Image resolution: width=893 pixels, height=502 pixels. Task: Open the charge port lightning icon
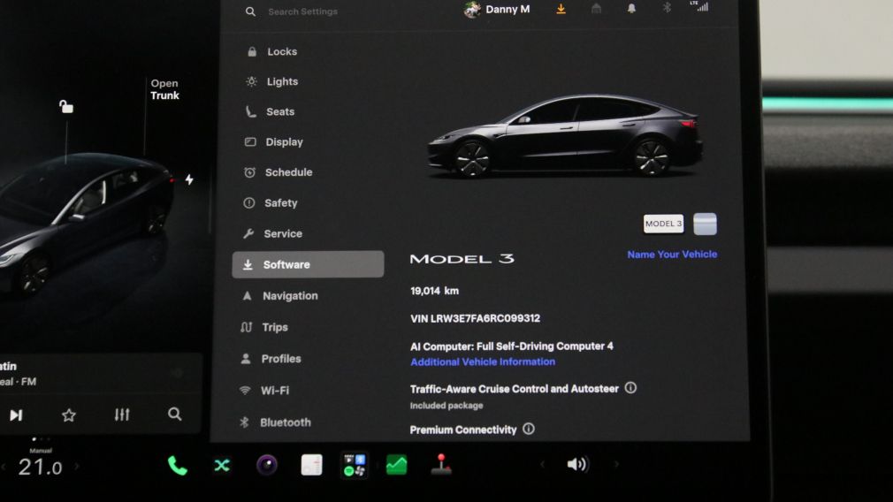(189, 180)
